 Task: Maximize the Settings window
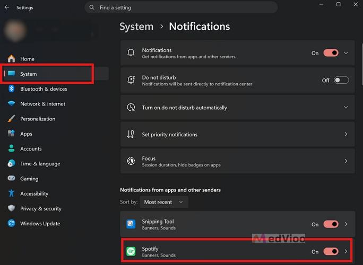pyautogui.click(x=338, y=4)
